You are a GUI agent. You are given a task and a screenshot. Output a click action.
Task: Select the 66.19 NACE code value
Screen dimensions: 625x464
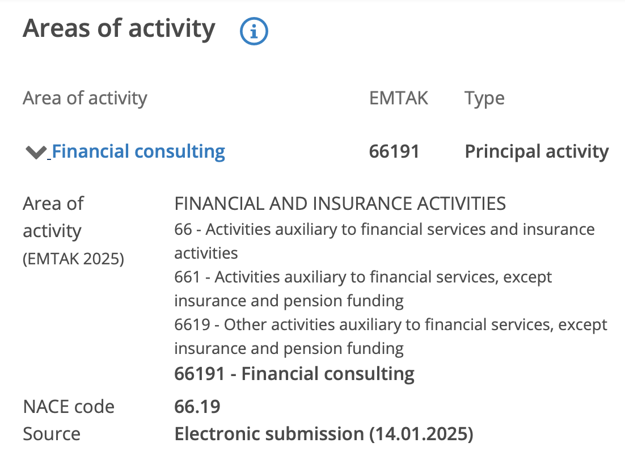tap(197, 407)
